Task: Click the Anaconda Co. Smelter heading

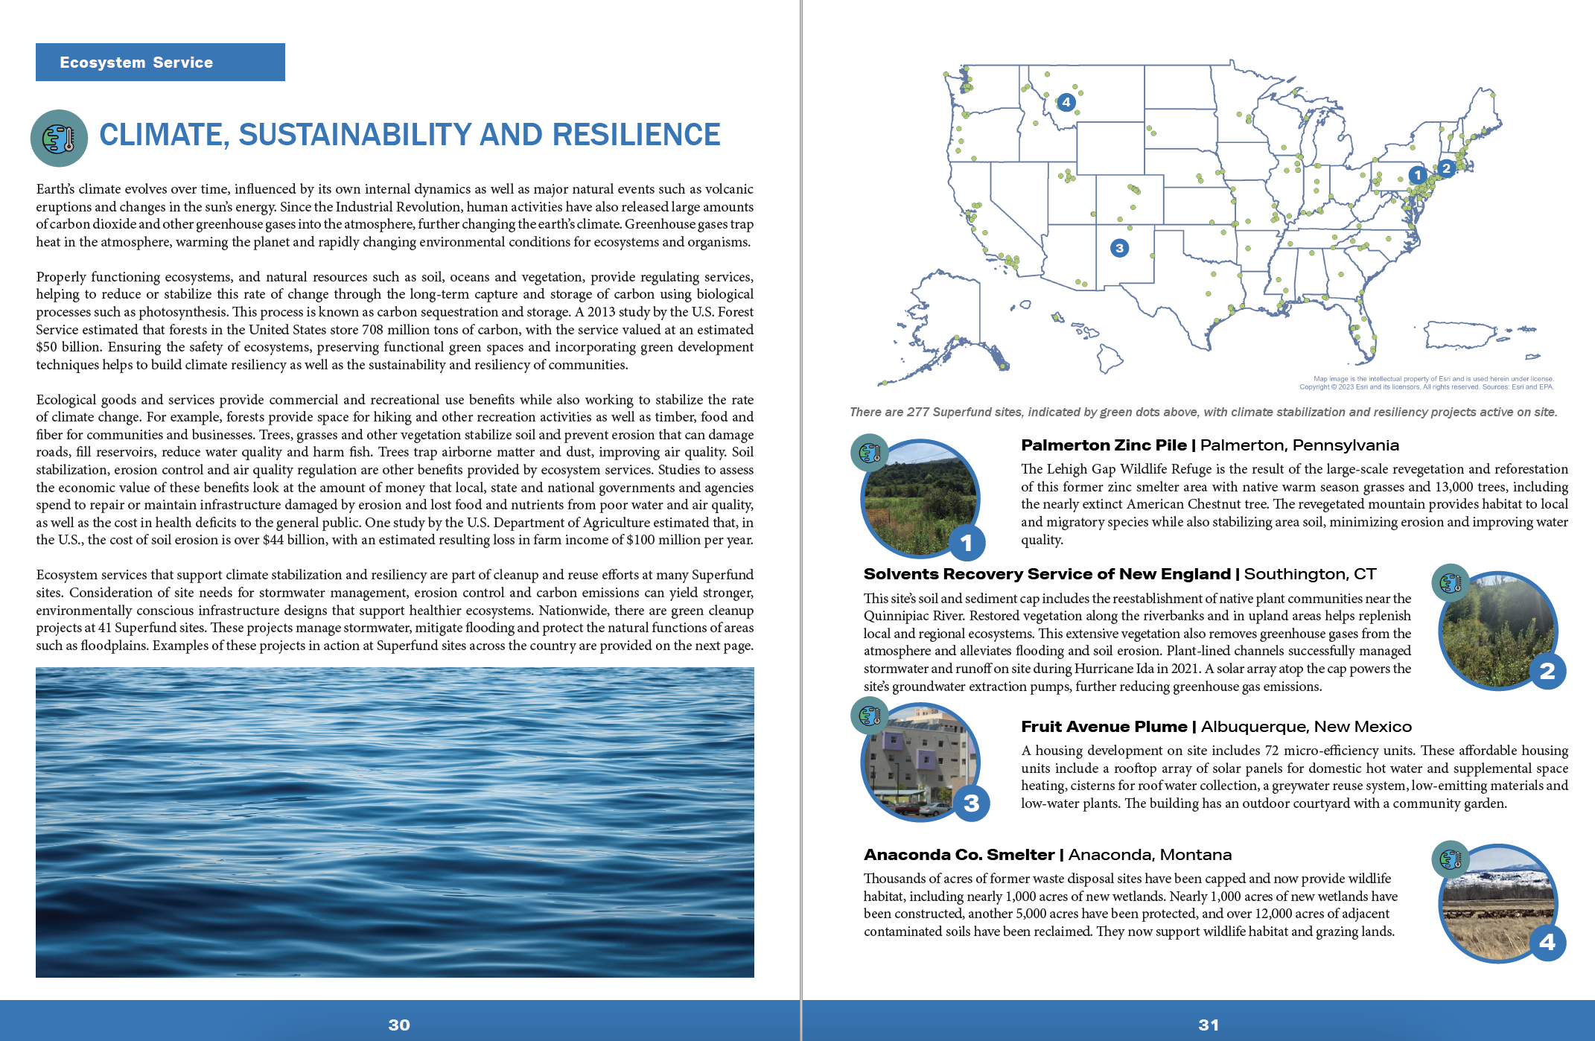Action: [x=959, y=855]
